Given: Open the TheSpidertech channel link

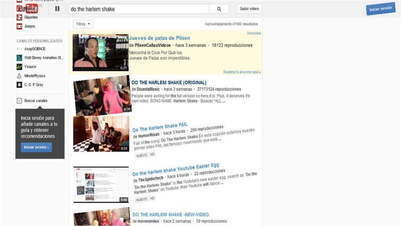Looking at the screenshot, I should tap(151, 179).
